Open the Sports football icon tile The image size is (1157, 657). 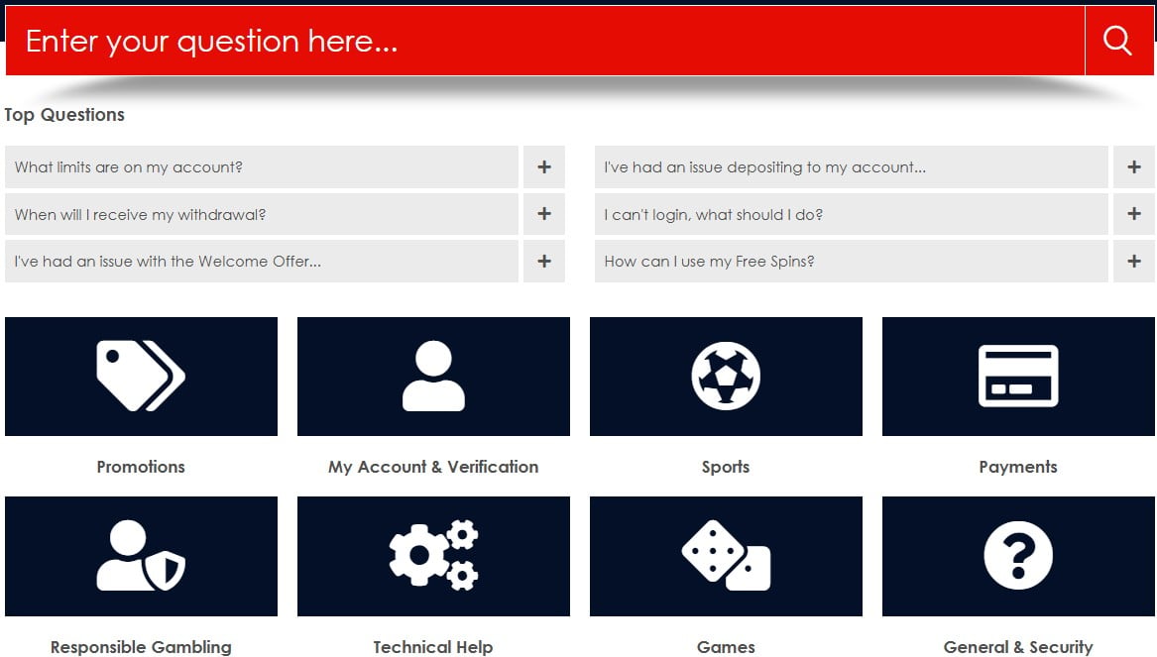[726, 376]
